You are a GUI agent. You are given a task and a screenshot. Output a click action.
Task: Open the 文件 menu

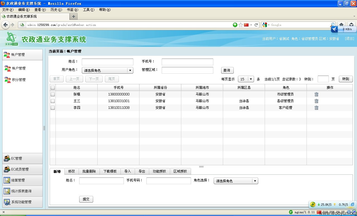(x=8, y=10)
